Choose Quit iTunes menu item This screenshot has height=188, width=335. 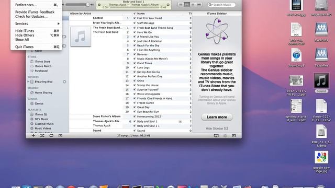[36, 47]
